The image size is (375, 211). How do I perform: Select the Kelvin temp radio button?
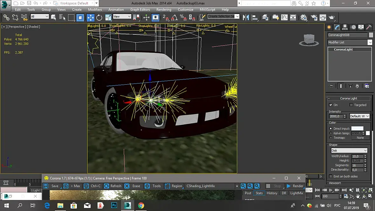[331, 133]
